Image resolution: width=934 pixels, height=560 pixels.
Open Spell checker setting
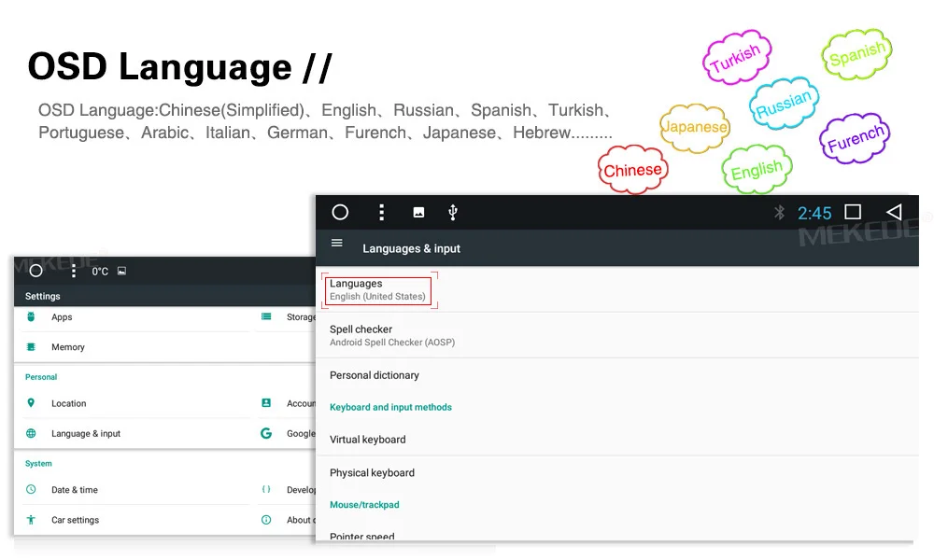tap(617, 335)
